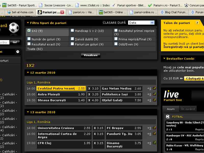Open statistics chart icon for CFR Cluj match

(155, 143)
